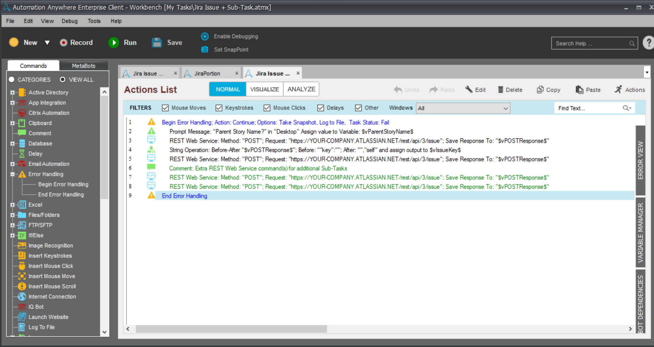Viewport: 654px width, 347px height.
Task: Select the Insert Mouse Move icon
Action: pyautogui.click(x=22, y=276)
